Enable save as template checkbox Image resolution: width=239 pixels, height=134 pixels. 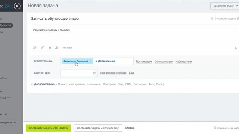(215, 128)
